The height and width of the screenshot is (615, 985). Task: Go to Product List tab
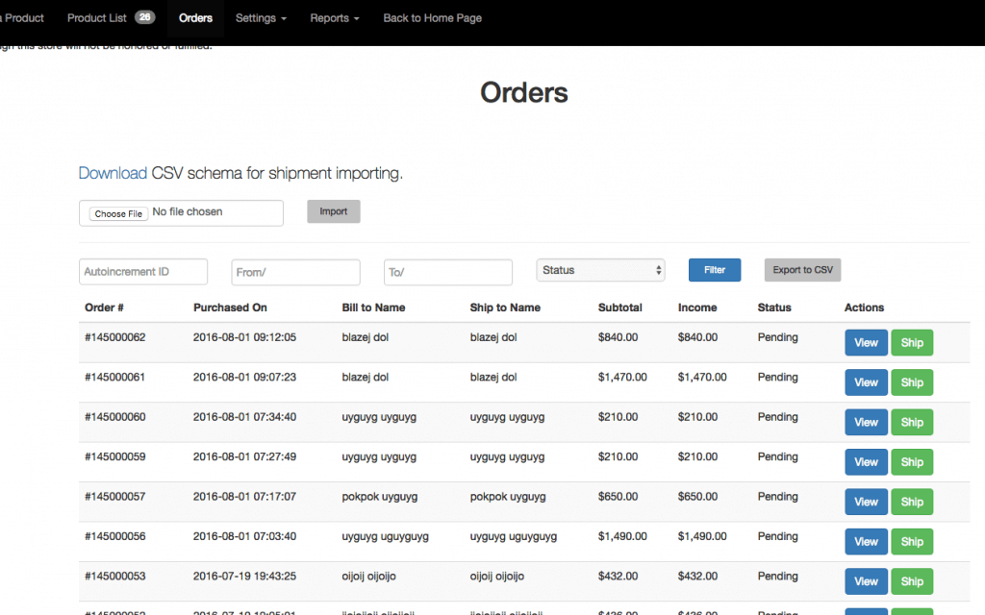coord(110,18)
